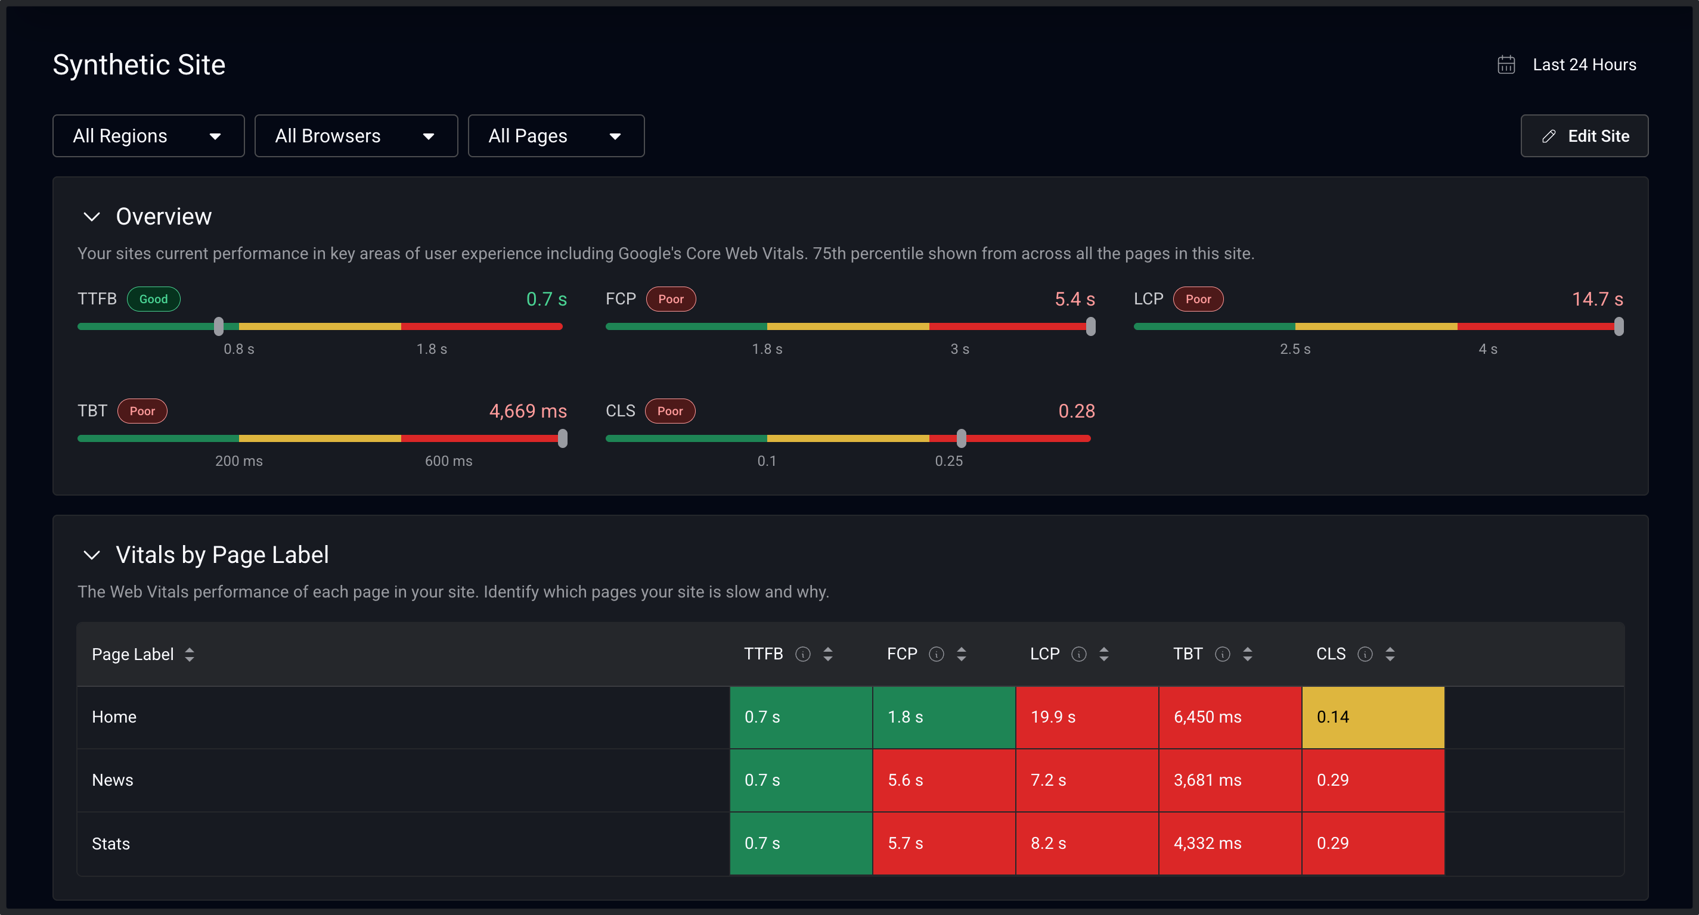Click the slider handle on the TBT metric bar
Screen dimensions: 1699x915
coord(562,438)
